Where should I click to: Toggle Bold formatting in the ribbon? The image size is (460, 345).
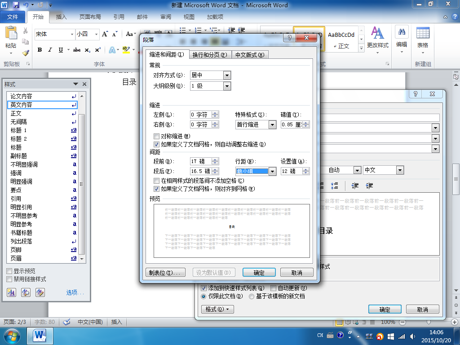[x=40, y=50]
